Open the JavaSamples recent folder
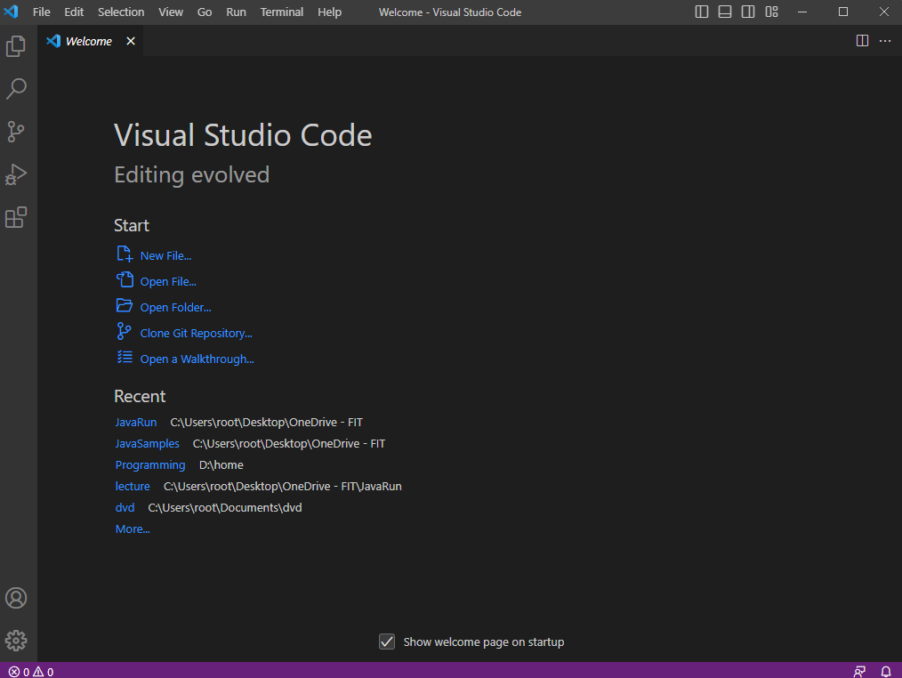 click(147, 444)
